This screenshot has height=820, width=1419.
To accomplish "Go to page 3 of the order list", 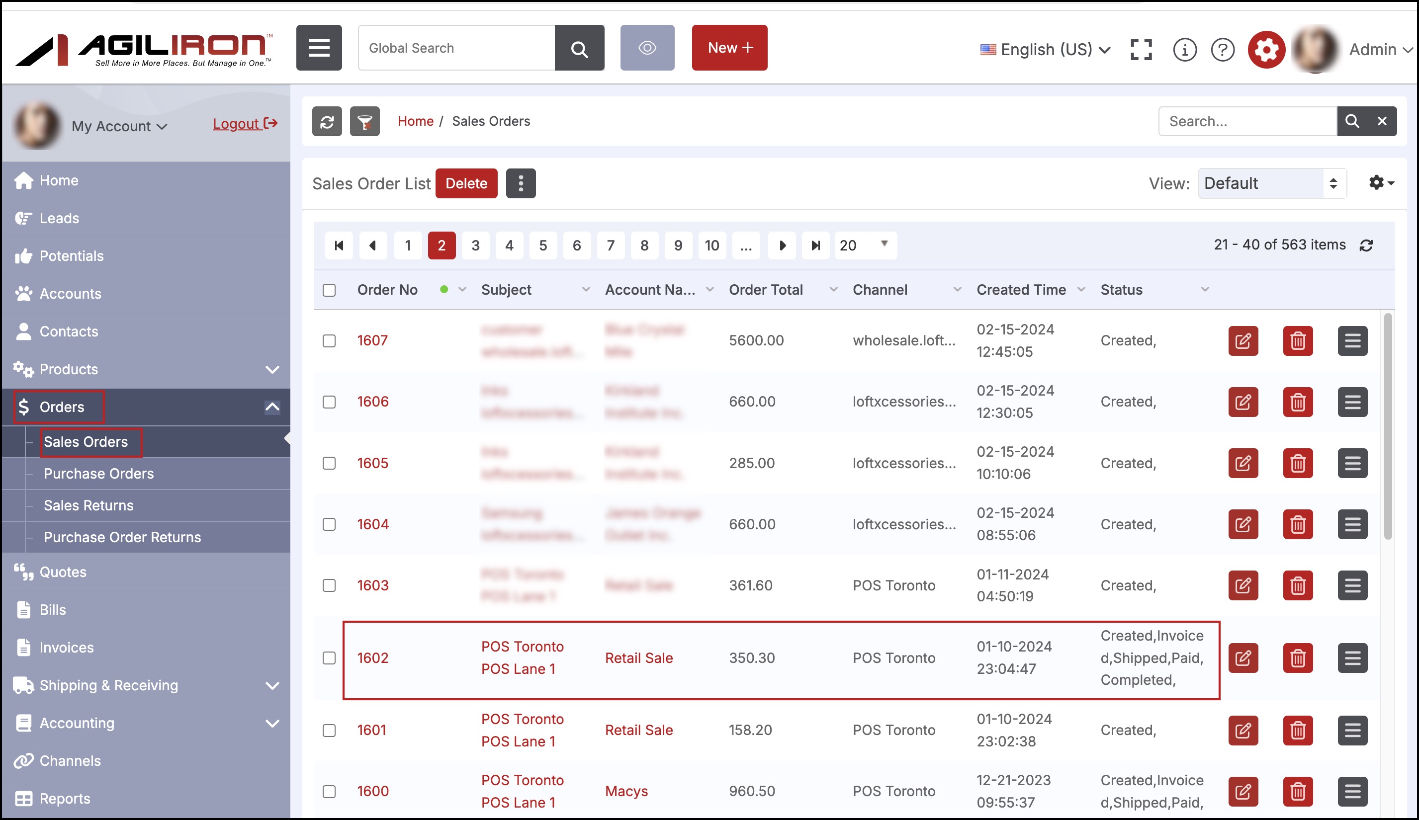I will tap(475, 246).
